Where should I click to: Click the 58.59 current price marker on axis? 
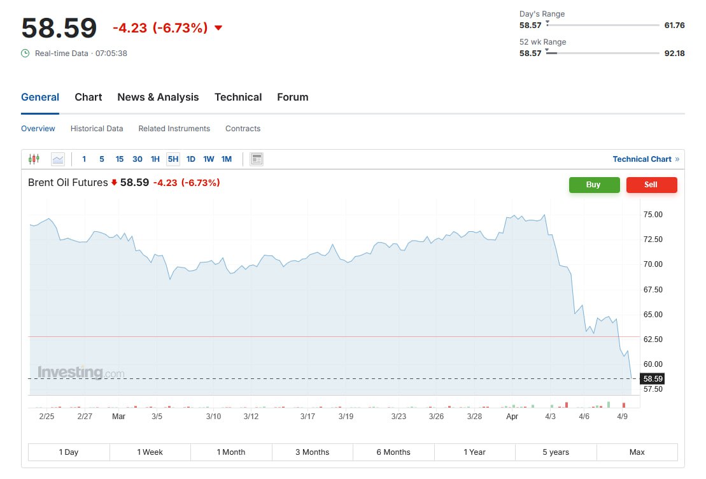653,378
